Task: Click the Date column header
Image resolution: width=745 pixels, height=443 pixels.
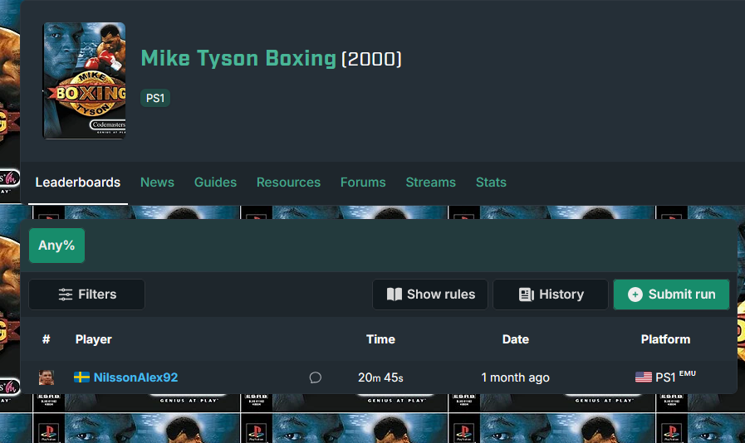Action: tap(516, 339)
